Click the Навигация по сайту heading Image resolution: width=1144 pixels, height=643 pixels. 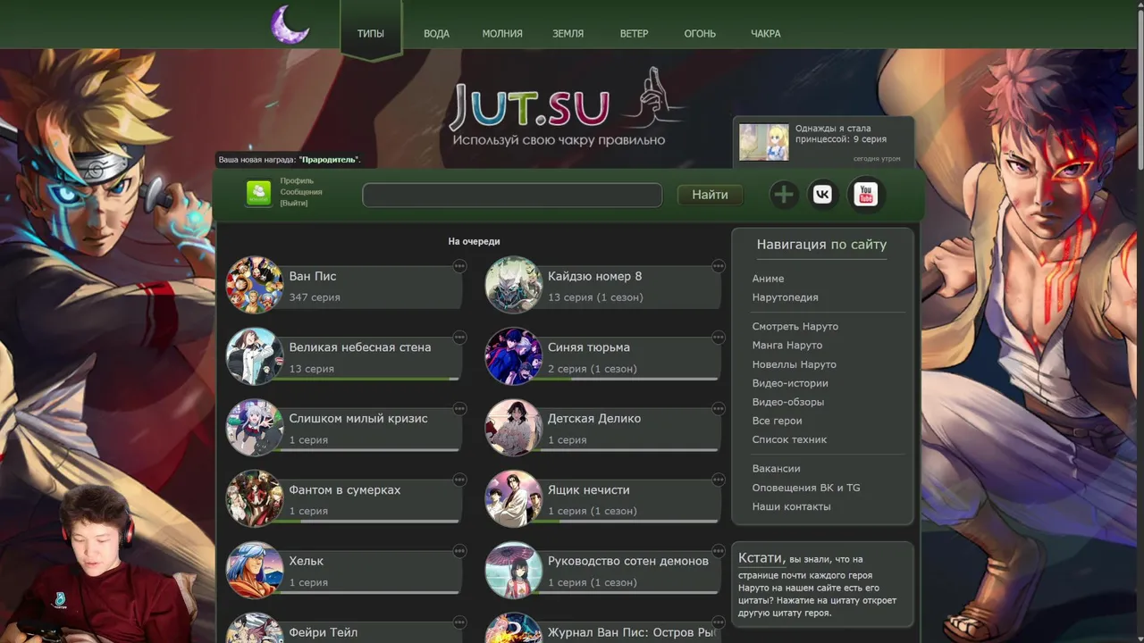coord(821,244)
